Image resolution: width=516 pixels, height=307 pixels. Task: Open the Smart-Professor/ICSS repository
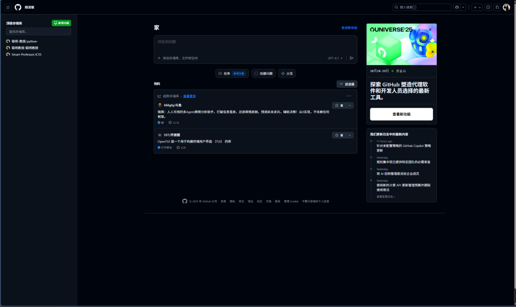26,54
